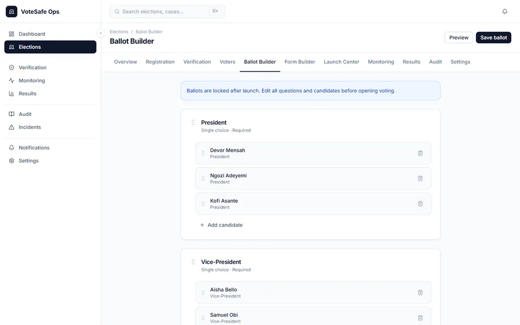
Task: Click the search magnifier icon in the search bar
Action: pos(117,11)
